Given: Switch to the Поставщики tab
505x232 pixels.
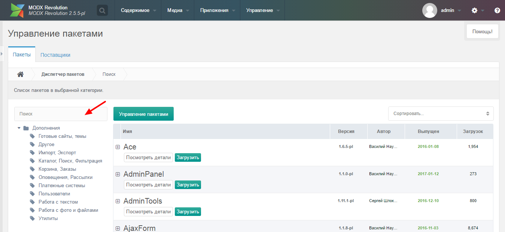Looking at the screenshot, I should coord(55,55).
